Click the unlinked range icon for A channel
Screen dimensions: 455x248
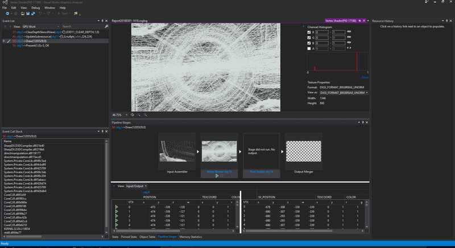(349, 48)
